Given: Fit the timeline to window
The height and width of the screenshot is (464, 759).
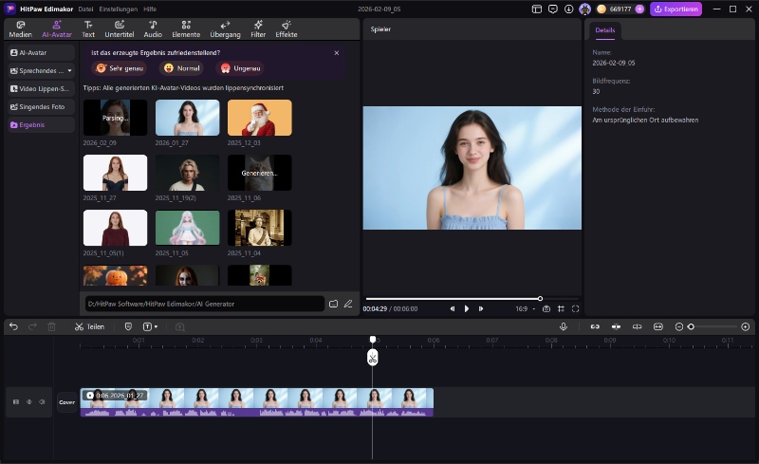Looking at the screenshot, I should tap(658, 326).
